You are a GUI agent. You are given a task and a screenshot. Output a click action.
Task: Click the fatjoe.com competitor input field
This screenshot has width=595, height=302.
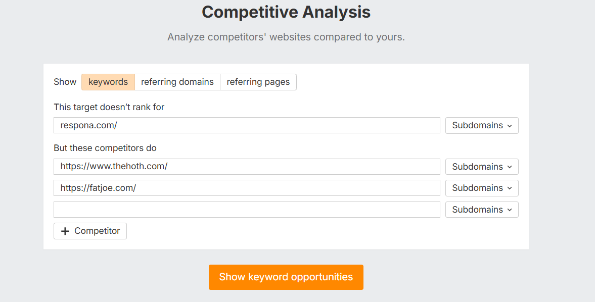[x=247, y=188]
